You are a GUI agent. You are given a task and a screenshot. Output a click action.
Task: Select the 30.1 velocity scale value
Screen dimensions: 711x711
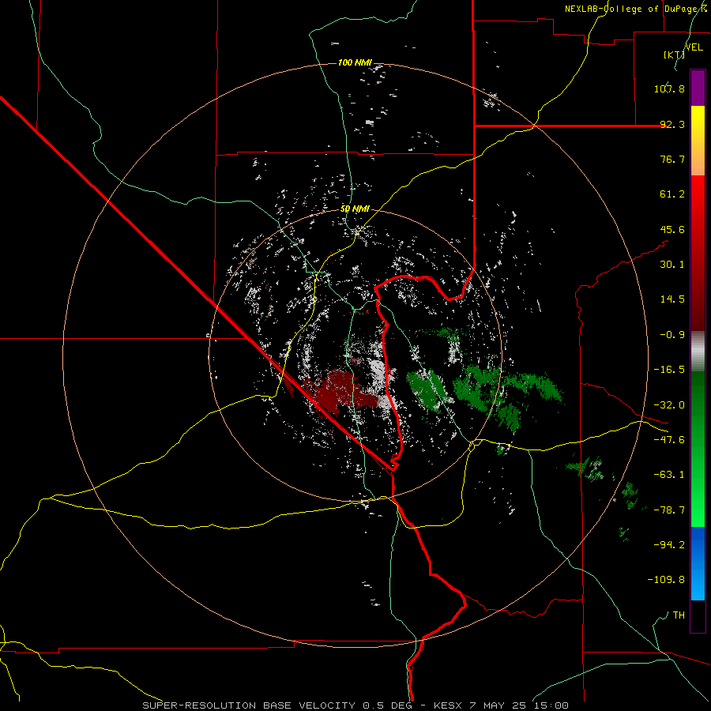point(672,265)
